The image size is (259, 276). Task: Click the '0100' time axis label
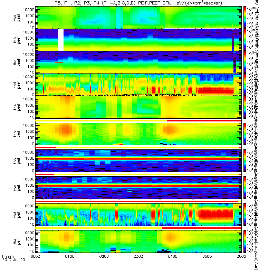pyautogui.click(x=70, y=256)
